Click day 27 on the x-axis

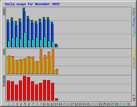pyautogui.click(x=112, y=104)
